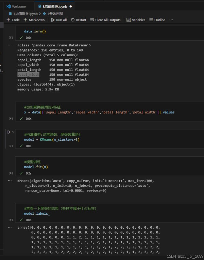Viewport: 204px width, 260px height.
Task: Click the RangeIndex: 150 entries line
Action: (50, 50)
